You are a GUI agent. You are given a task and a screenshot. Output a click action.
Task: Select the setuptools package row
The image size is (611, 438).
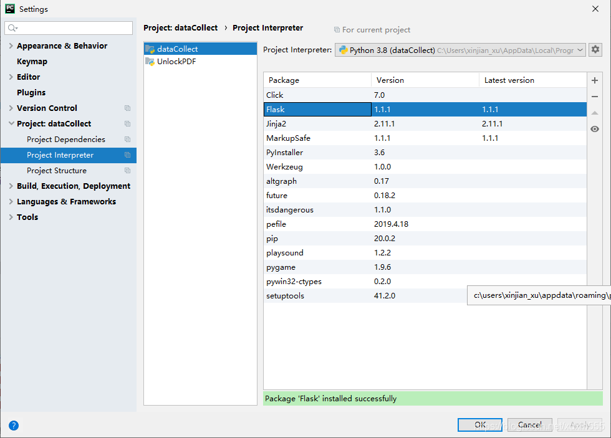(365, 296)
